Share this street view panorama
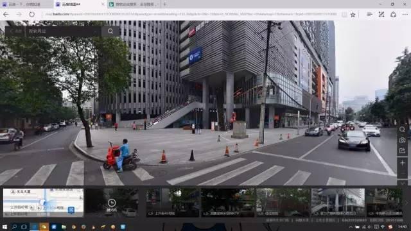 coord(402,151)
